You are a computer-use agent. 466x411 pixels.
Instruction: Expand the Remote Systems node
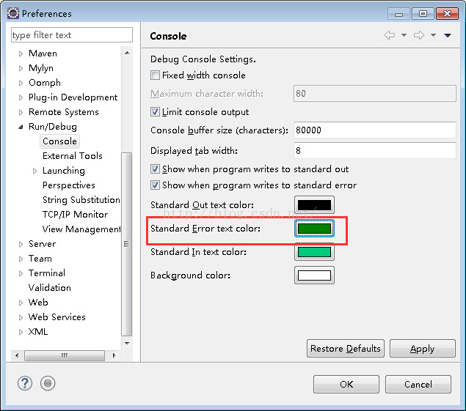tap(21, 112)
